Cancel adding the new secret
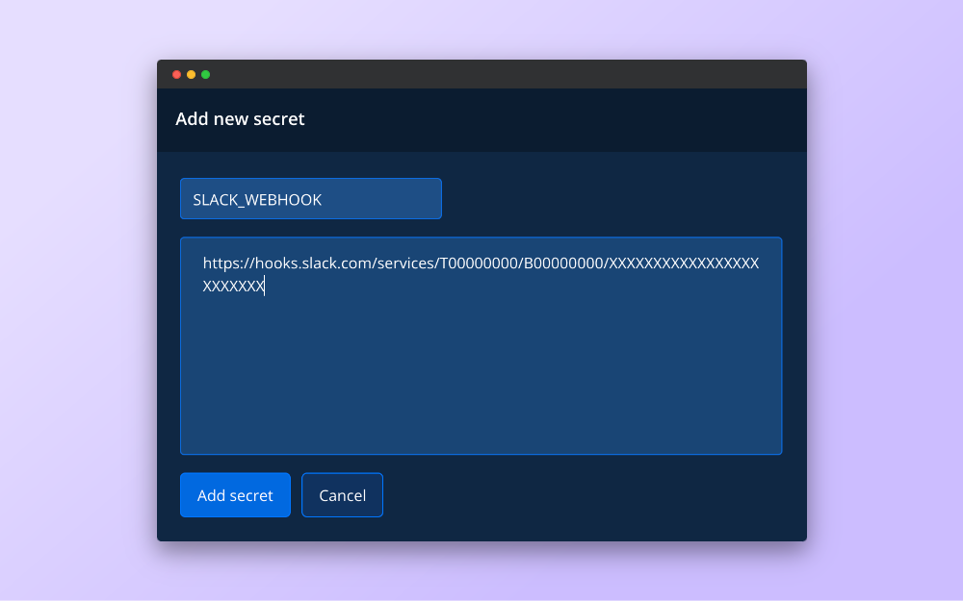The image size is (963, 601). (x=342, y=495)
